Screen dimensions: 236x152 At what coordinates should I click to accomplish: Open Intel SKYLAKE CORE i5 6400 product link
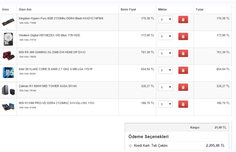coord(56,69)
